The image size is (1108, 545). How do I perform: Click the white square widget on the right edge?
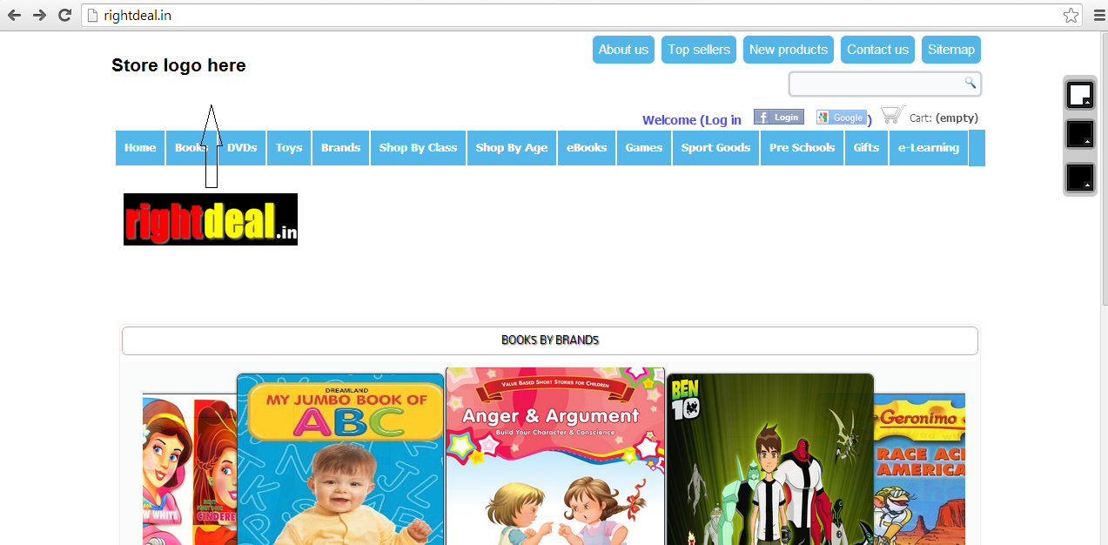click(x=1080, y=94)
